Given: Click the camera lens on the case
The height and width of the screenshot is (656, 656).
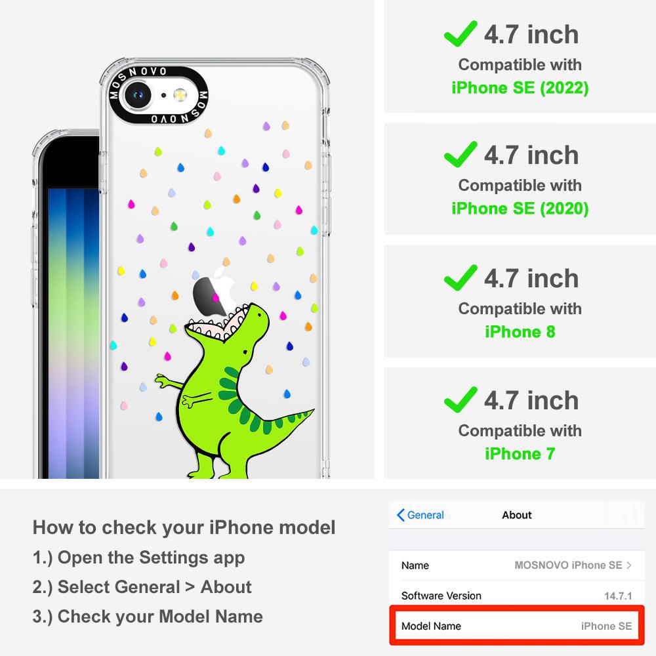Looking at the screenshot, I should click(x=138, y=95).
